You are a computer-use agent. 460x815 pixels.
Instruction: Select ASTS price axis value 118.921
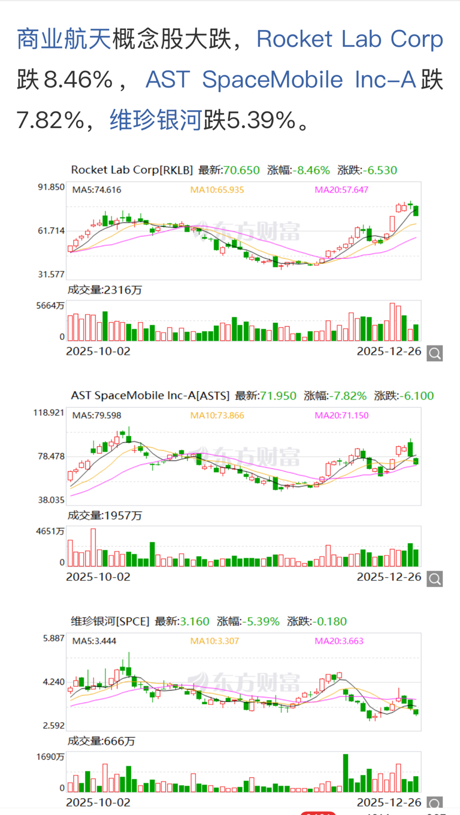(x=49, y=413)
